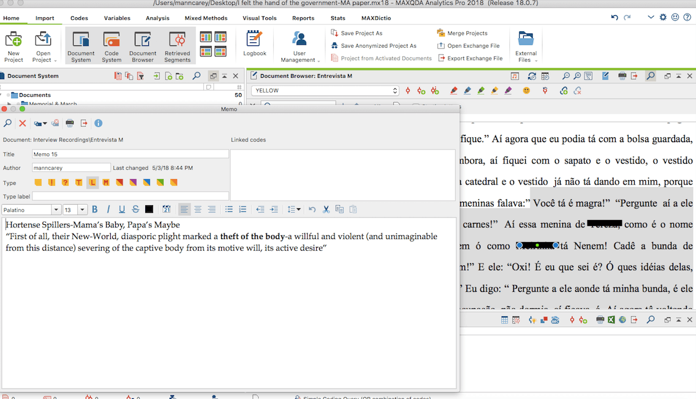The width and height of the screenshot is (696, 399).
Task: Toggle strikethrough formatting in memo
Action: [135, 209]
